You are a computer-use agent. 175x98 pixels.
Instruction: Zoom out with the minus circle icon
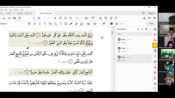point(65,18)
